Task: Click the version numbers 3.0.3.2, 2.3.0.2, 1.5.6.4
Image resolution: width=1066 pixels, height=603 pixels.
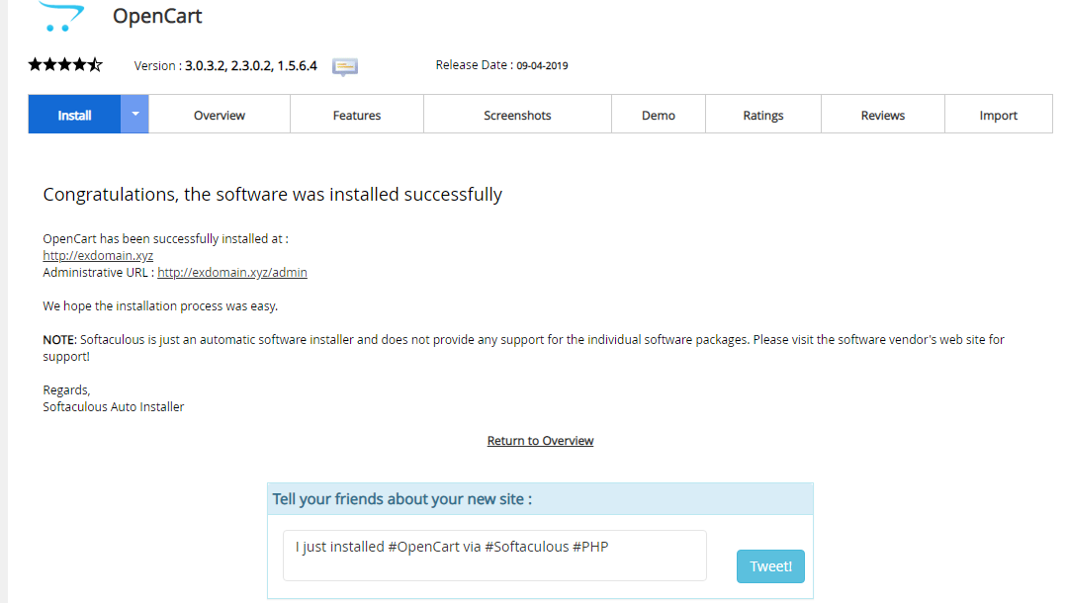Action: click(251, 66)
